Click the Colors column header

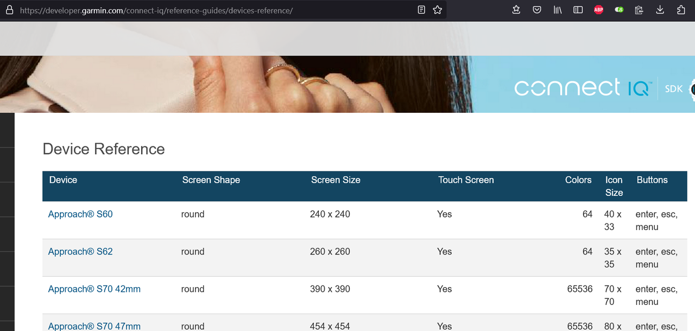pyautogui.click(x=578, y=180)
